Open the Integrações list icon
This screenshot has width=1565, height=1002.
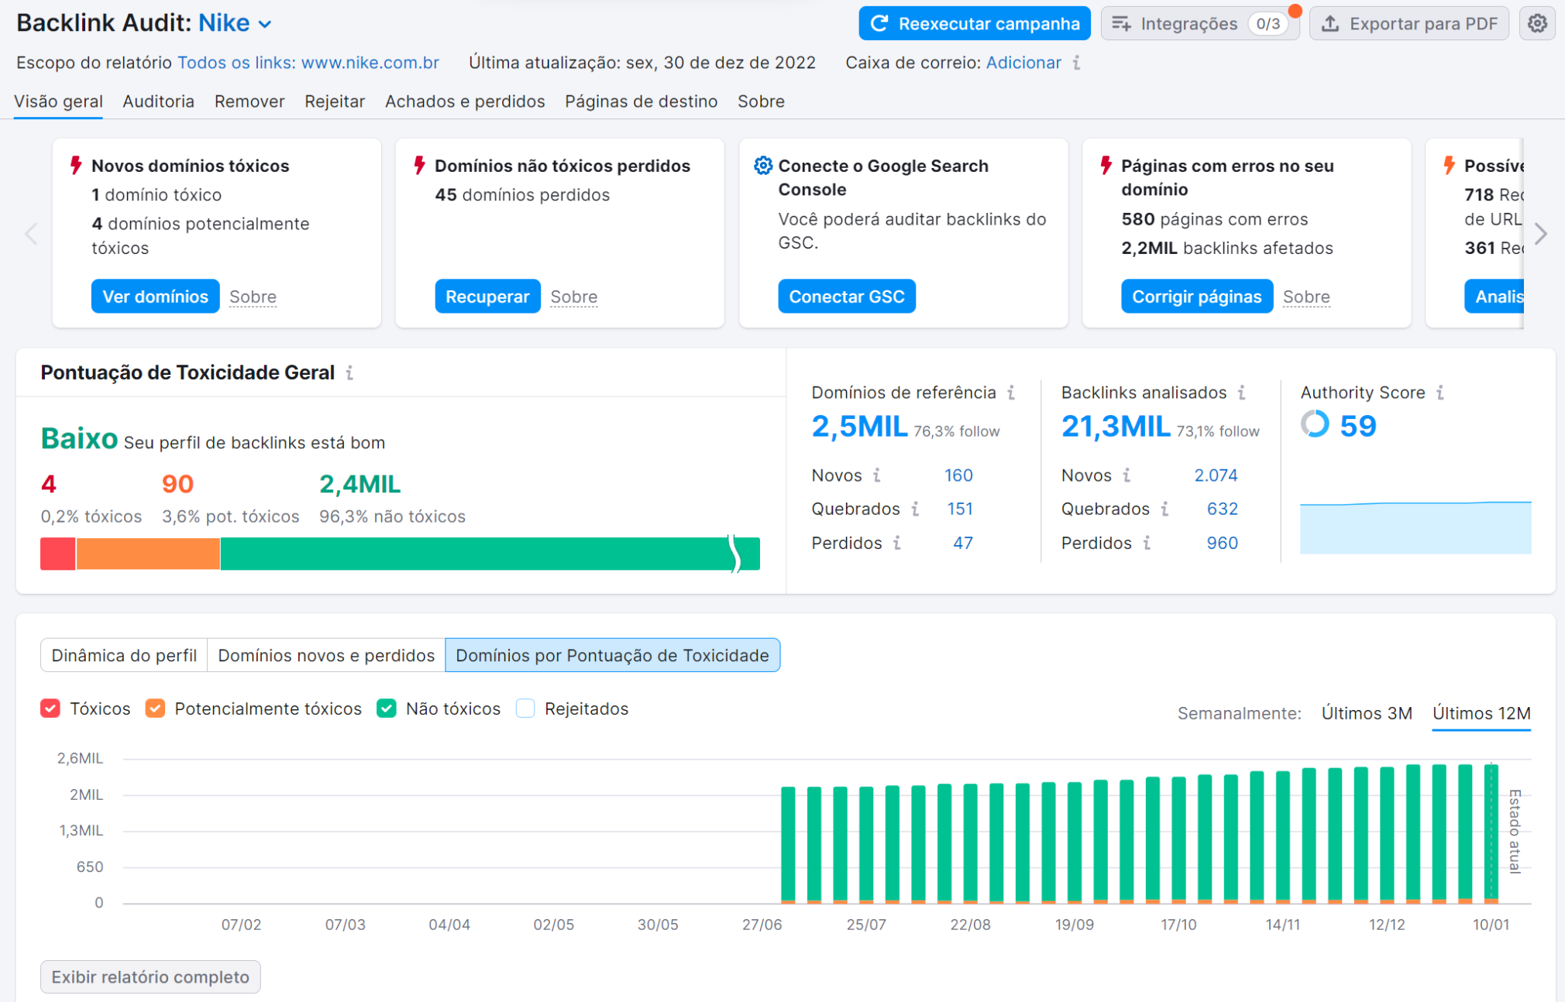click(1121, 23)
